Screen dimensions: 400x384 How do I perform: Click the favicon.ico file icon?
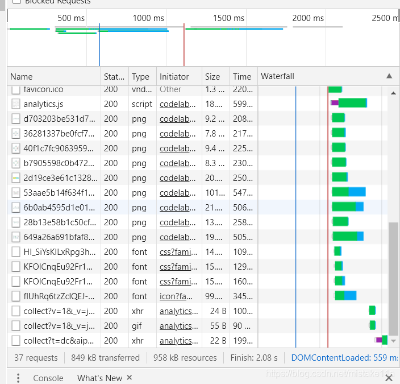[16, 90]
